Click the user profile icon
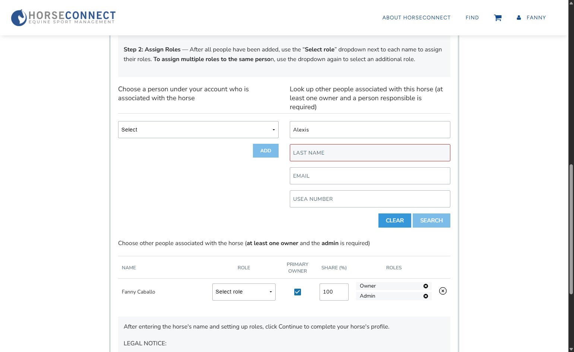Image resolution: width=574 pixels, height=352 pixels. [x=518, y=18]
